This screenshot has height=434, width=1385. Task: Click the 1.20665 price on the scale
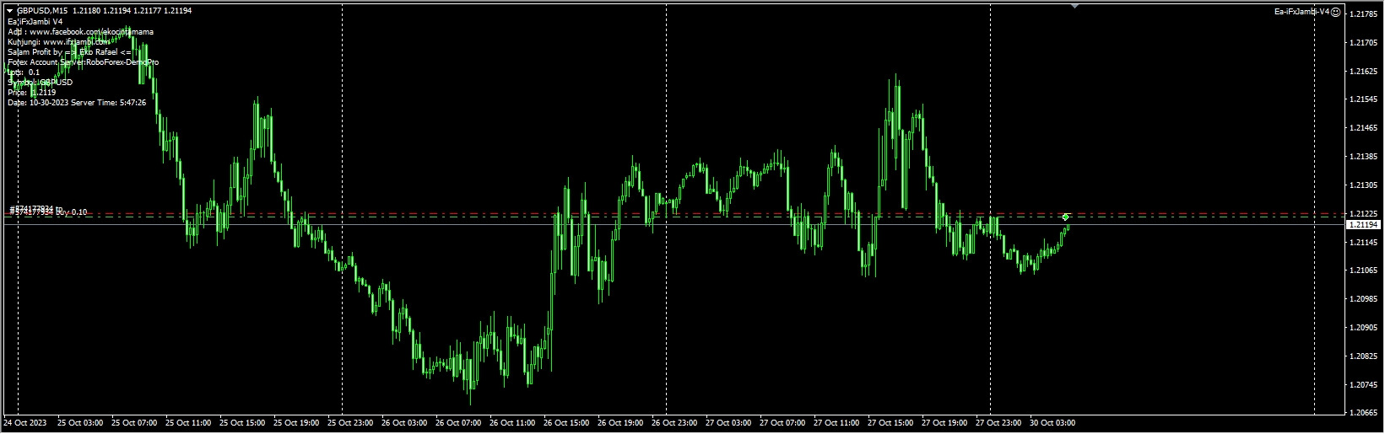click(x=1363, y=413)
